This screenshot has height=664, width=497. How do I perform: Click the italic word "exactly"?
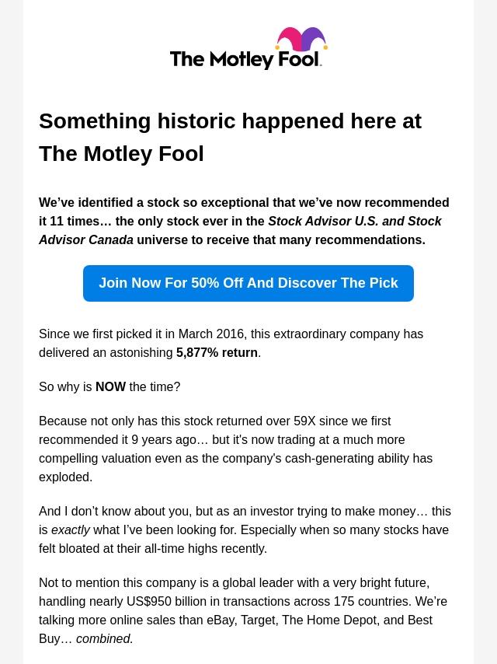pos(71,529)
